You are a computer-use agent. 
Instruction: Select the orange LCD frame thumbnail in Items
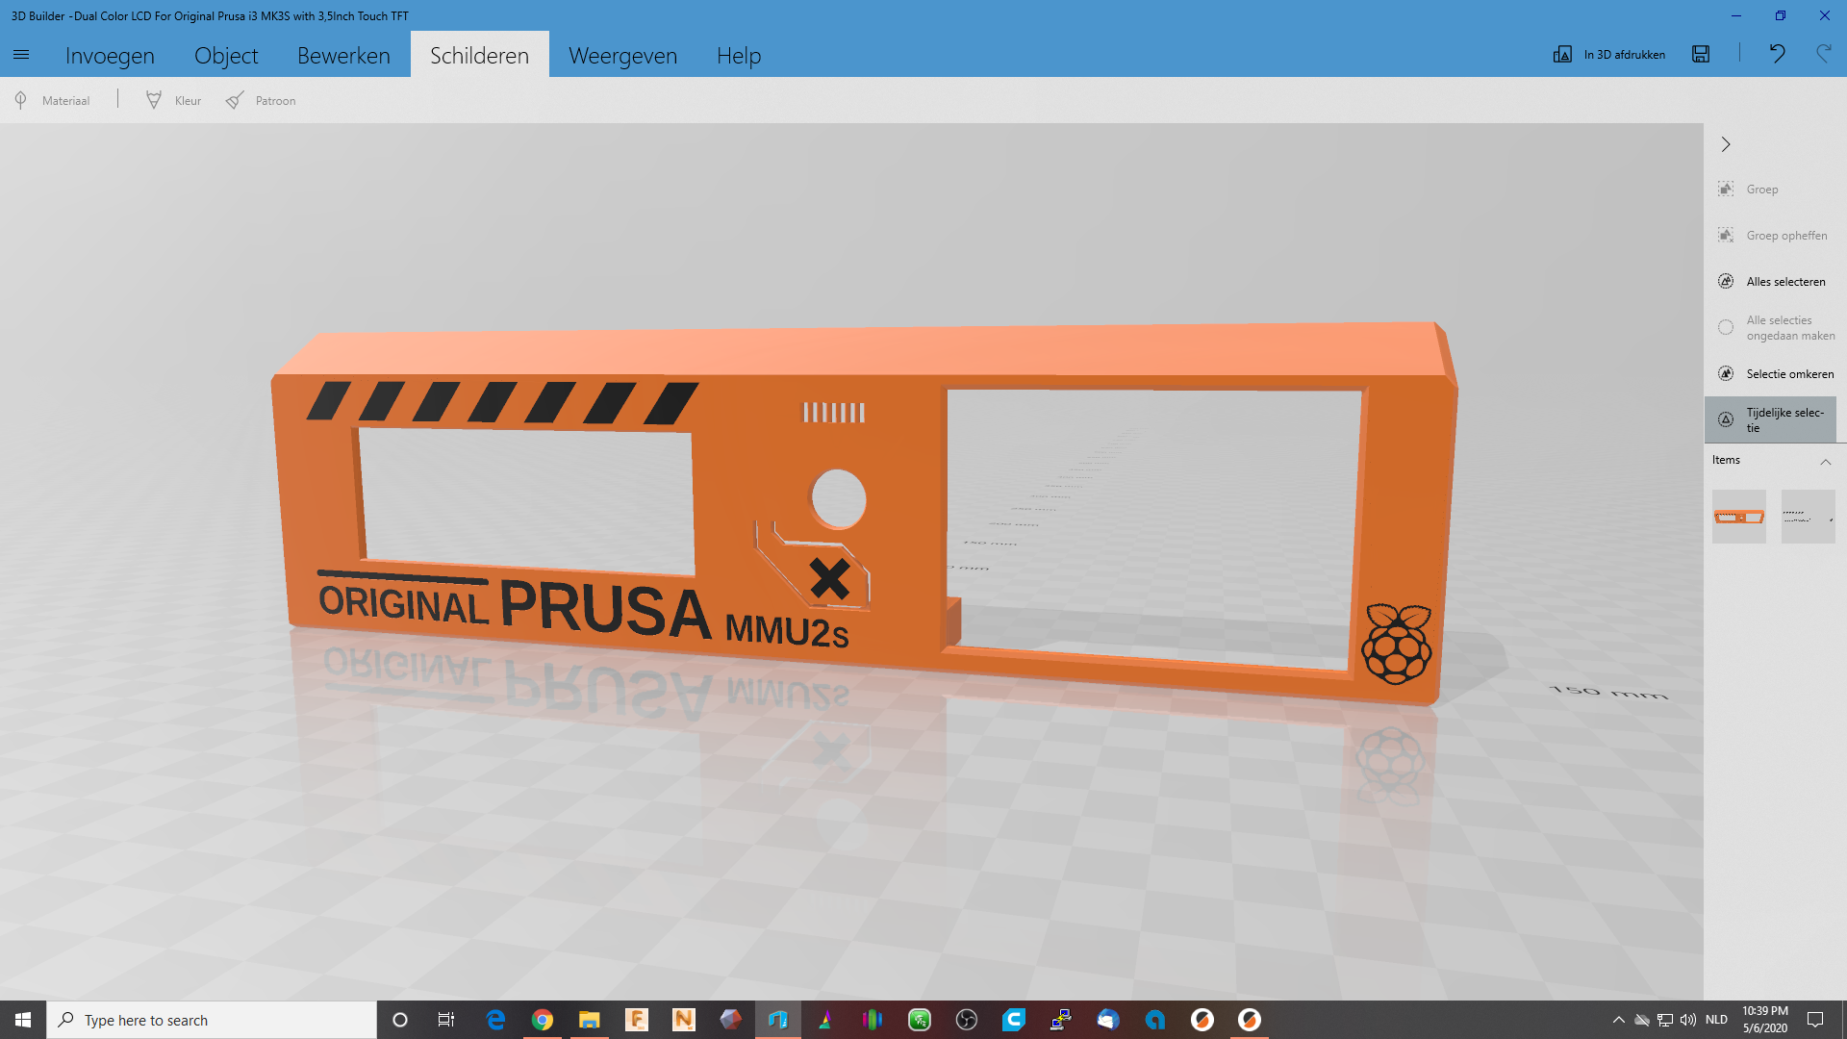tap(1739, 516)
